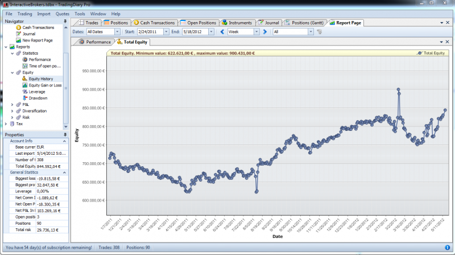Click the Start date input field
Image resolution: width=455 pixels, height=255 pixels.
(x=151, y=32)
